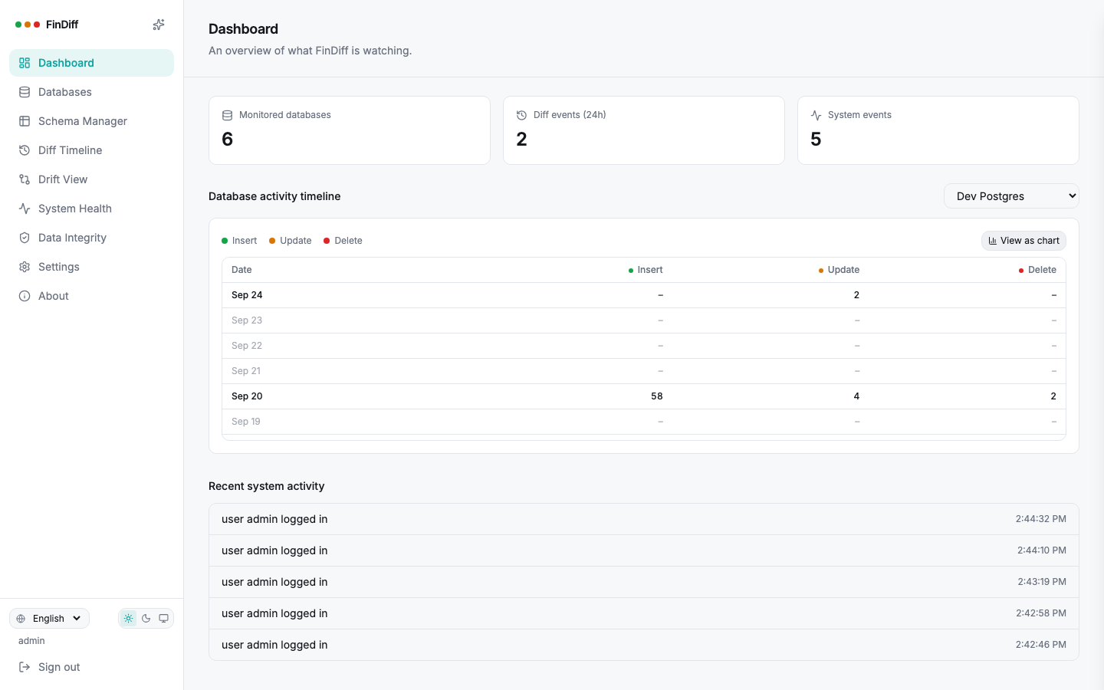Click the Date column header
This screenshot has height=690, width=1104.
[x=242, y=270]
